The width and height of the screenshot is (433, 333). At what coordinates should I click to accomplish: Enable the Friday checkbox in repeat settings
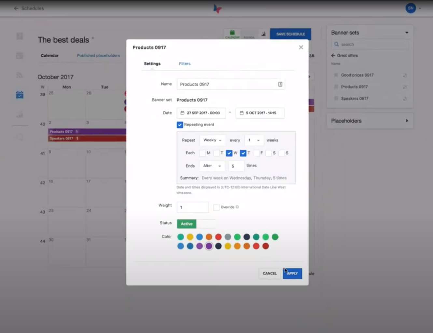coord(256,153)
